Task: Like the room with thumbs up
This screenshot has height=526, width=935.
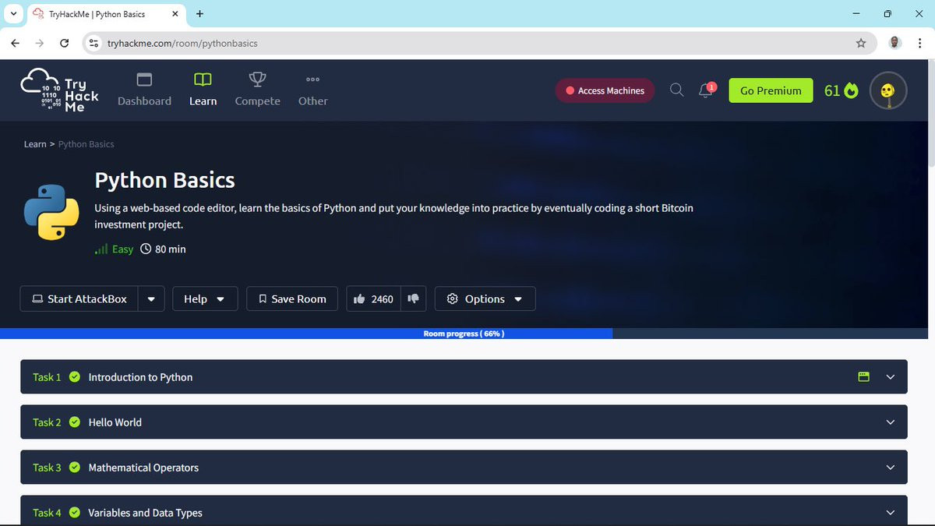Action: pyautogui.click(x=373, y=299)
